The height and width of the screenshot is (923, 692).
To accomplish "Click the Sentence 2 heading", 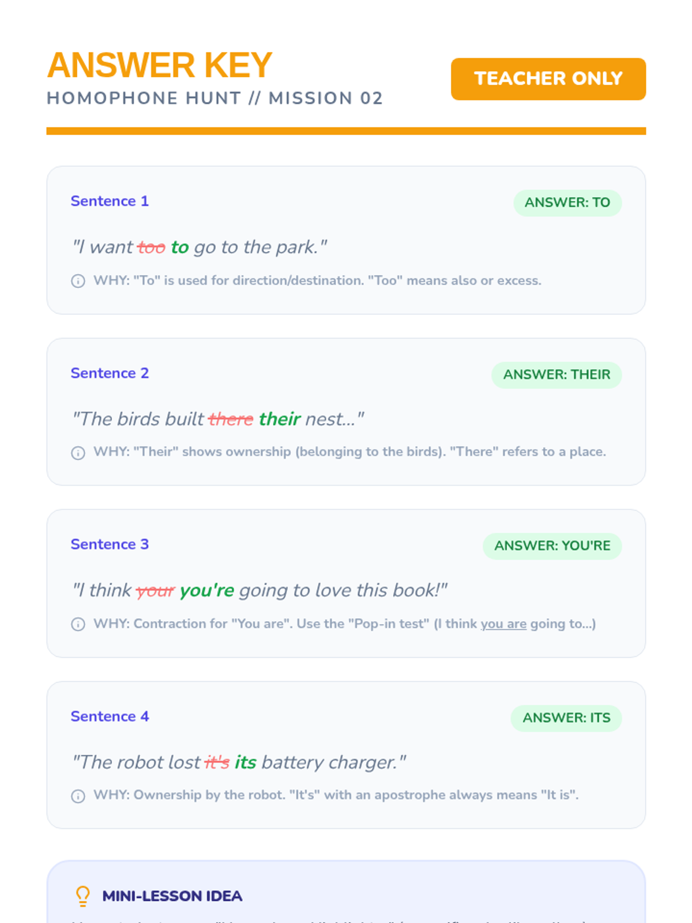I will coord(110,373).
